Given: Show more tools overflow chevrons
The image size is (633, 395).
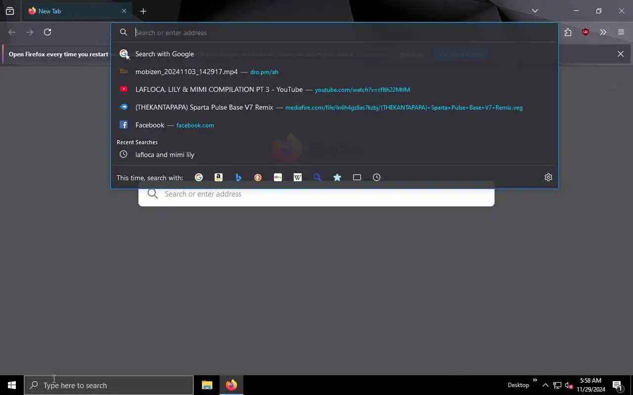Looking at the screenshot, I should [x=603, y=32].
